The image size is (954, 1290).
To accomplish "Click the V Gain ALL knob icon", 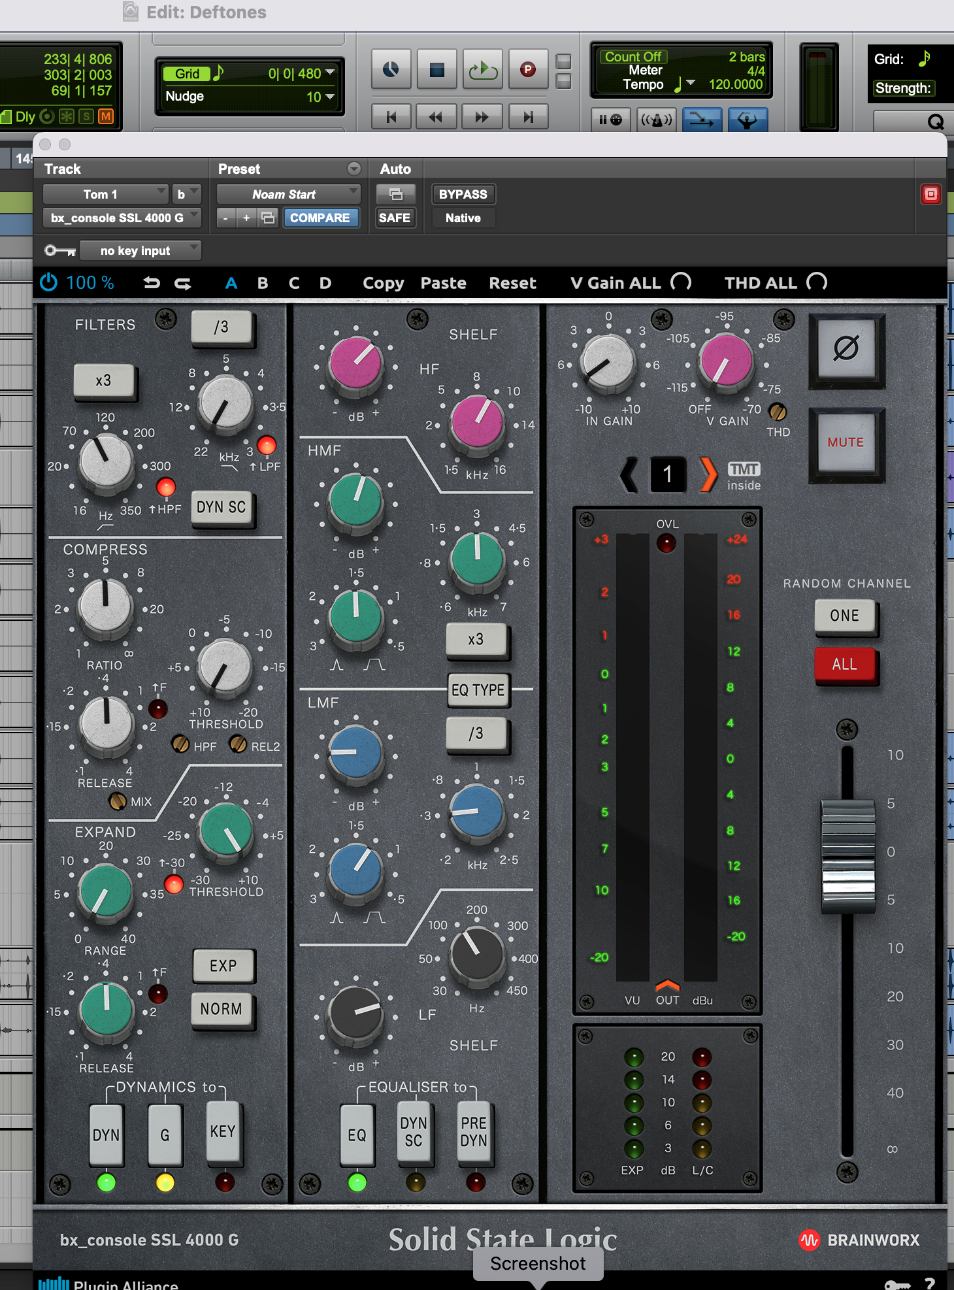I will pyautogui.click(x=681, y=282).
